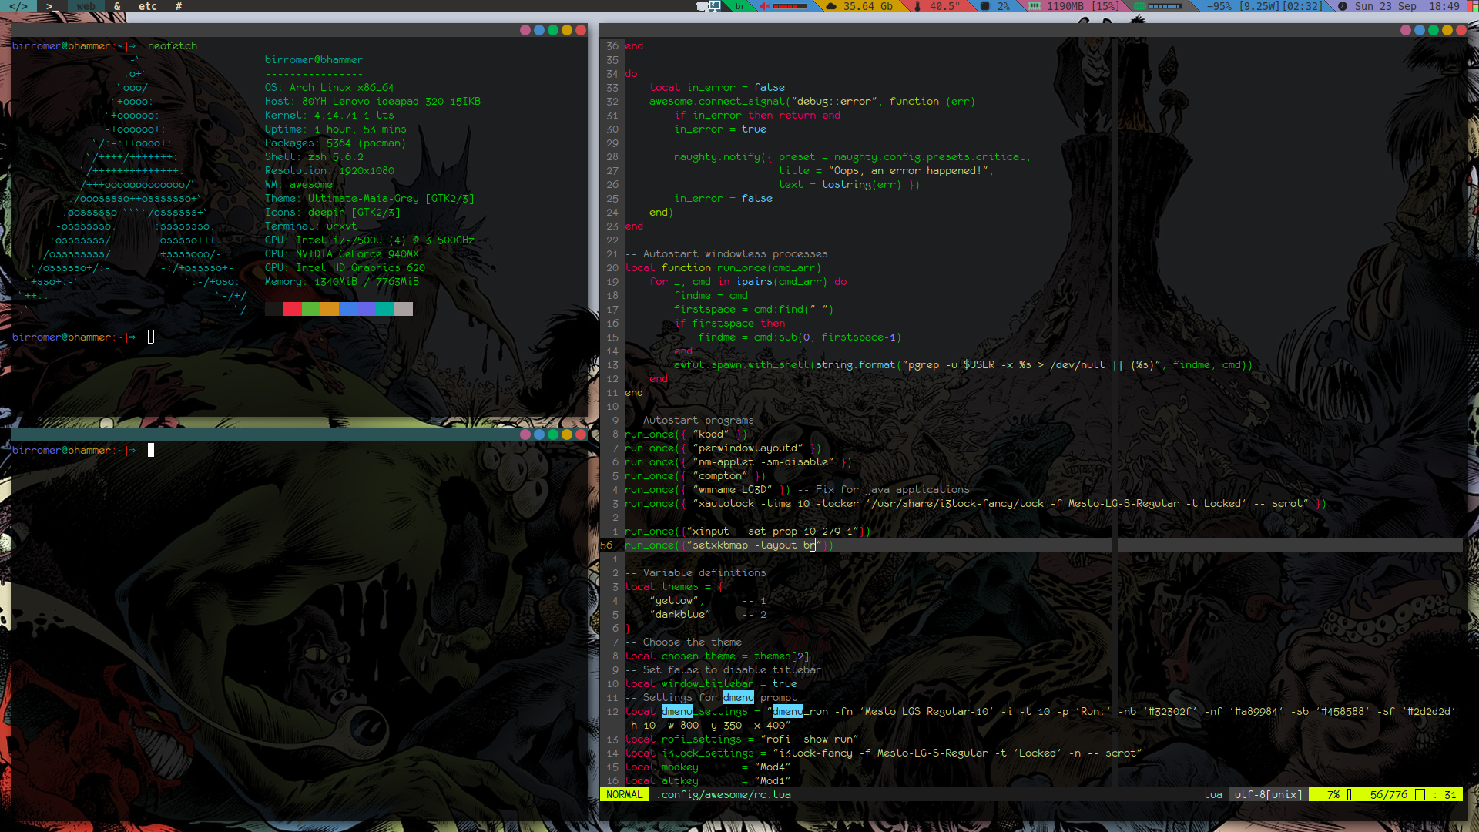Switch to the # workspace tag
The width and height of the screenshot is (1479, 832).
[179, 6]
